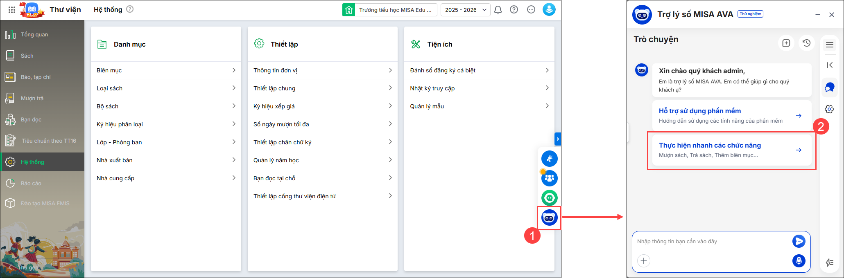This screenshot has width=844, height=278.
Task: Click the green chat support floating icon
Action: 549,198
